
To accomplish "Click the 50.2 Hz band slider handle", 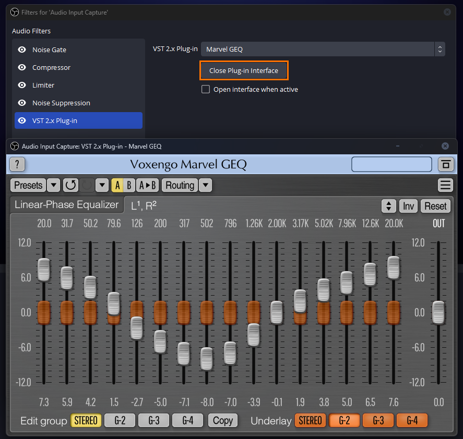I will pyautogui.click(x=90, y=287).
